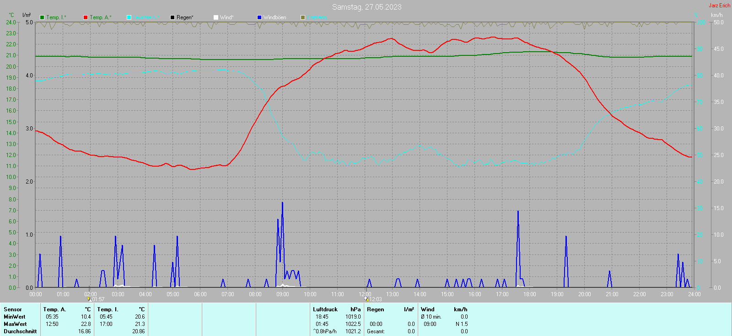
Task: Click the 'Regen' column header
Action: pos(376,309)
